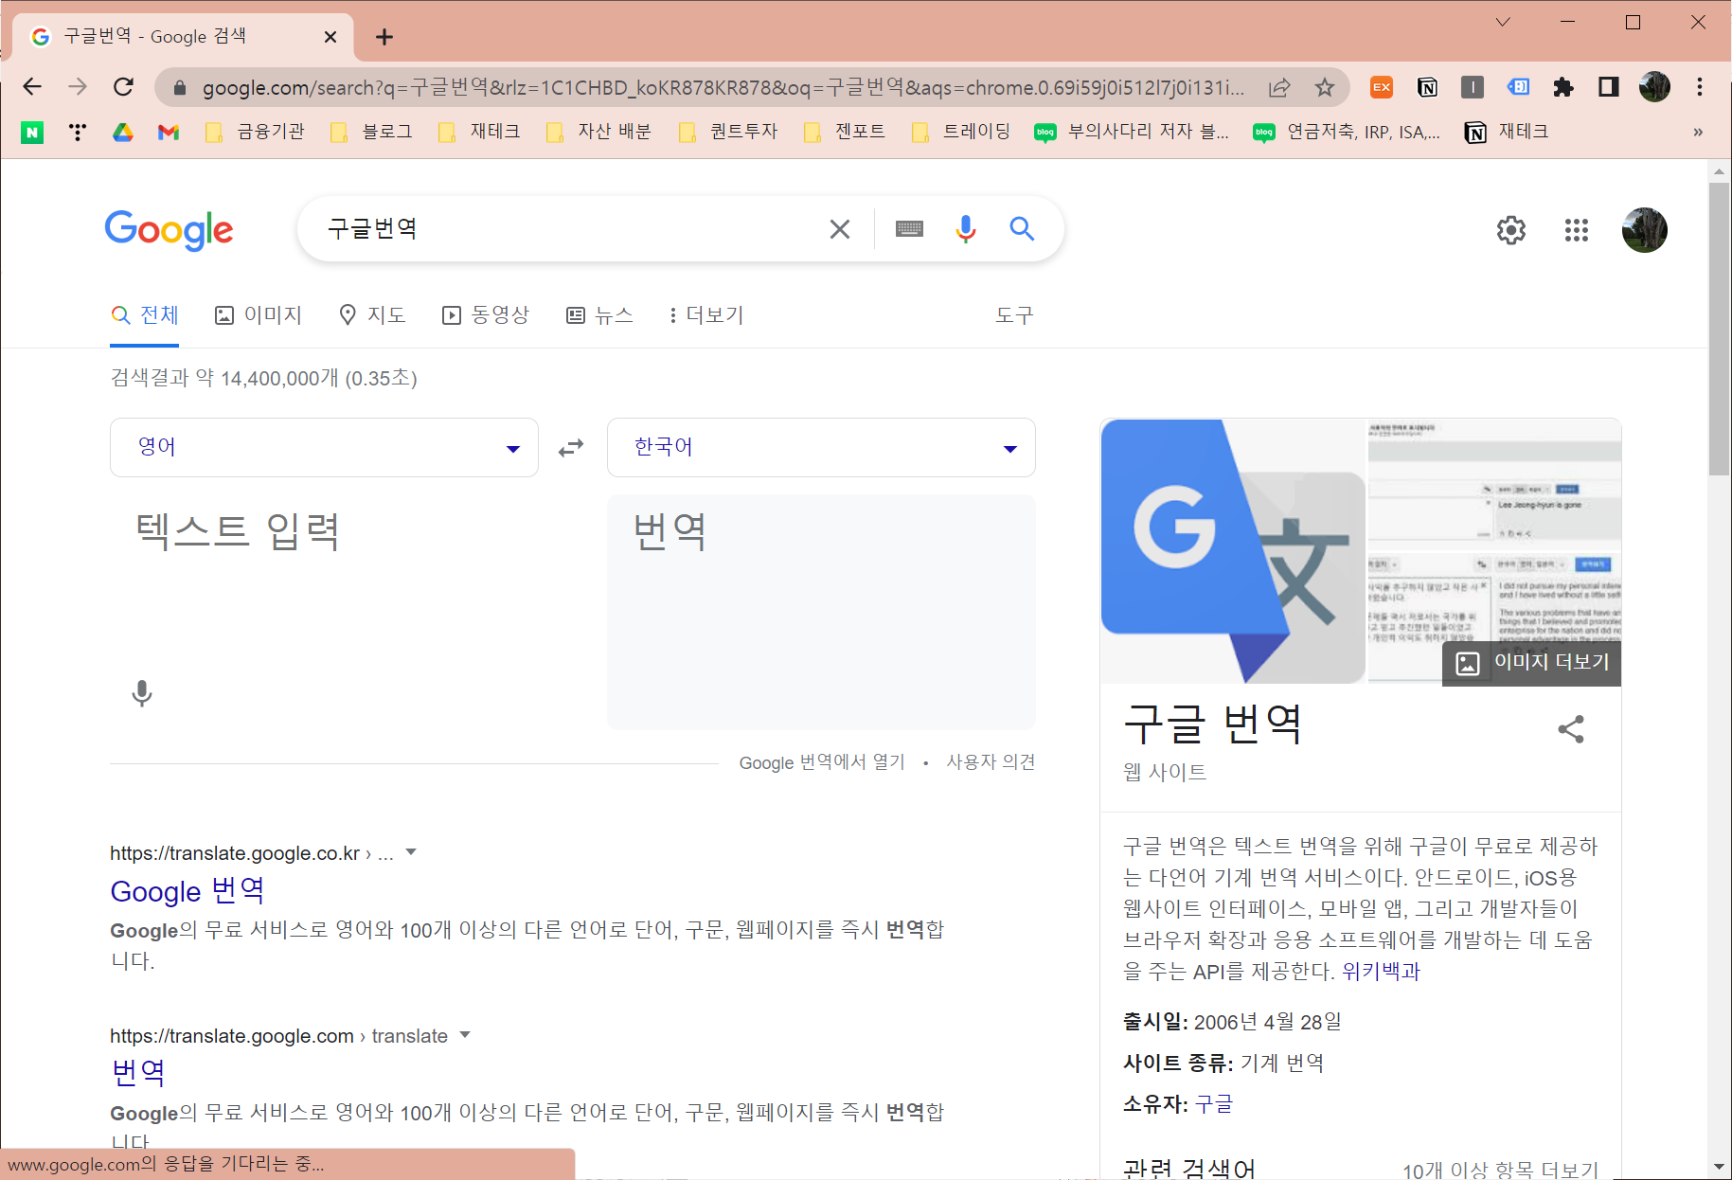The width and height of the screenshot is (1732, 1180).
Task: Open Google settings gear icon
Action: [1511, 230]
